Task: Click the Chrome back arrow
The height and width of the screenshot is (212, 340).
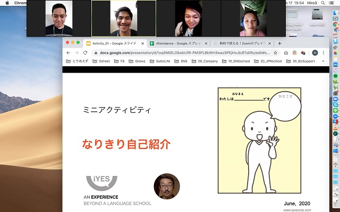Action: [69, 53]
